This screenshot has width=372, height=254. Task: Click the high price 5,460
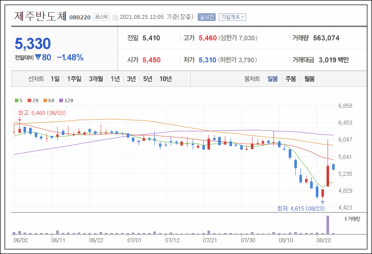(x=207, y=38)
